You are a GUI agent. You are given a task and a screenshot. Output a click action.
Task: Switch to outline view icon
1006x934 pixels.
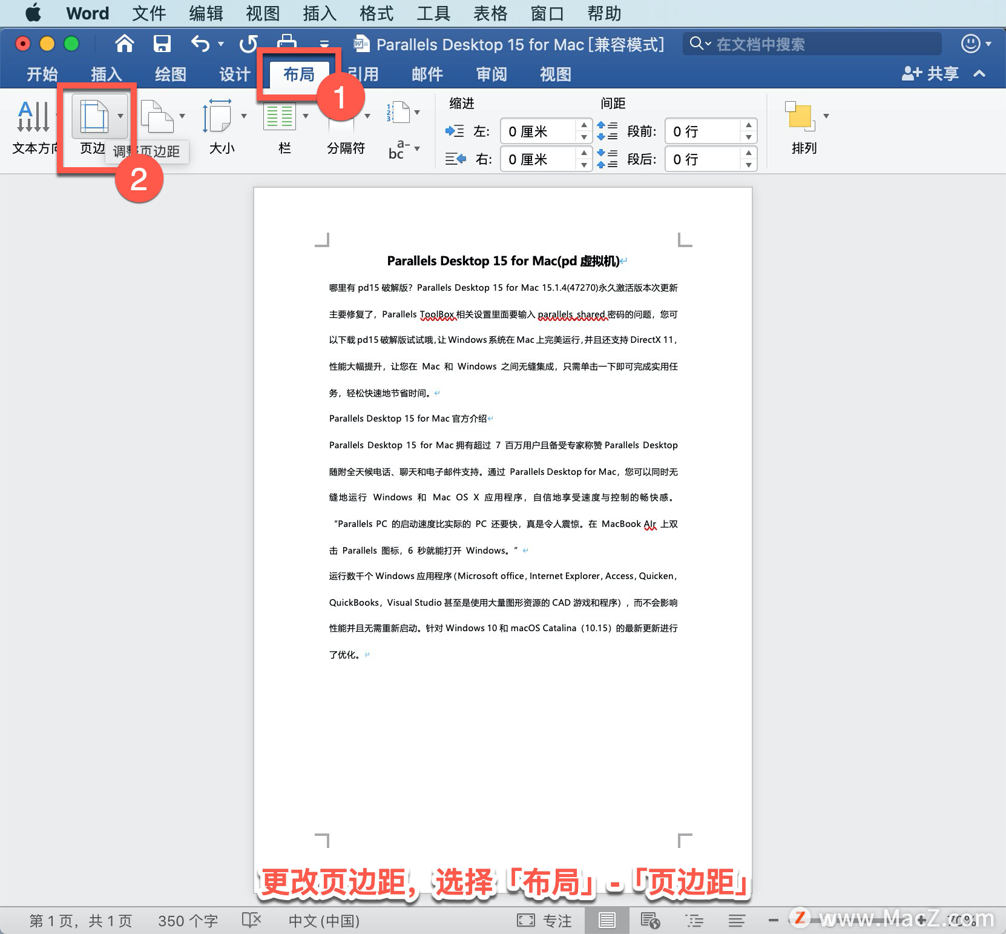694,921
